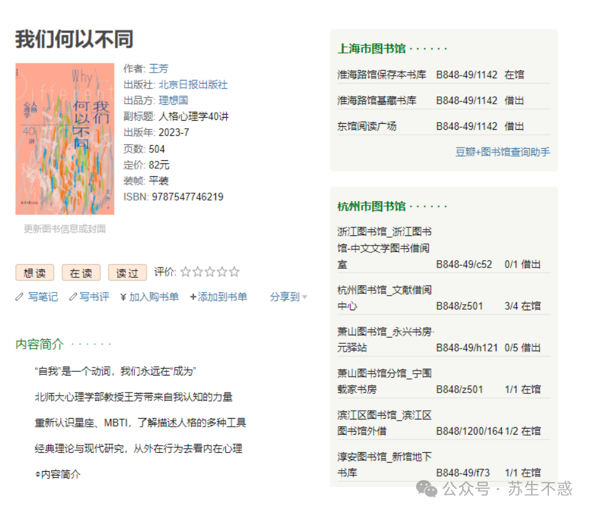This screenshot has height=512, width=591.
Task: Click the ISBN 9787547746219
Action: [x=187, y=197]
